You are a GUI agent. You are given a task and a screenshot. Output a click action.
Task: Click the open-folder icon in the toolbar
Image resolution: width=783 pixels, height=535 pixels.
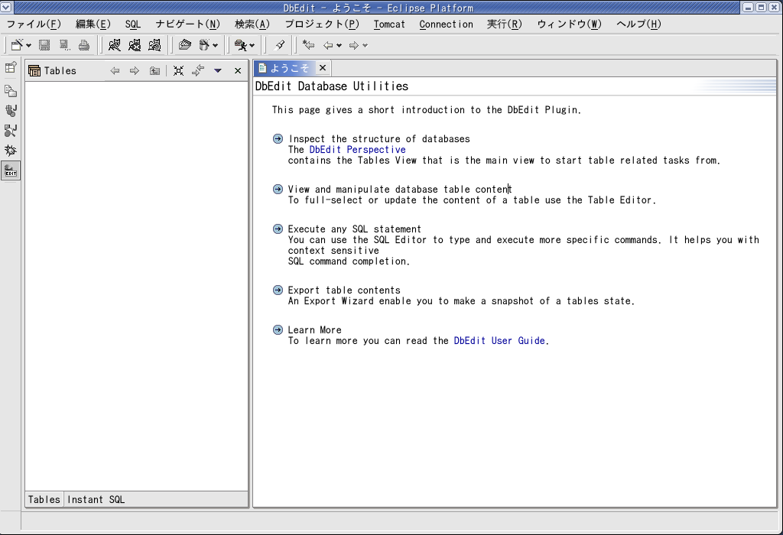[x=185, y=45]
